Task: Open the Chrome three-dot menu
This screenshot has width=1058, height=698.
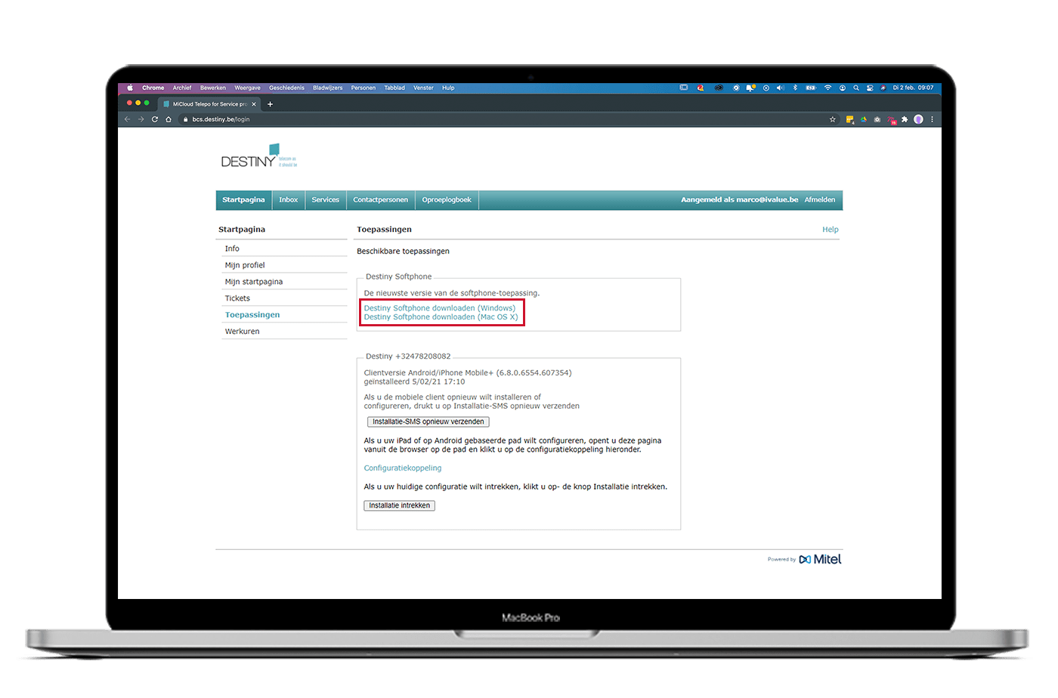Action: coord(932,119)
